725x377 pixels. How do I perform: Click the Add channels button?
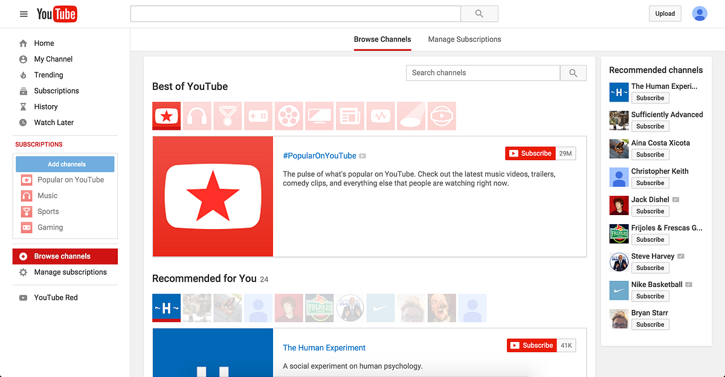65,164
